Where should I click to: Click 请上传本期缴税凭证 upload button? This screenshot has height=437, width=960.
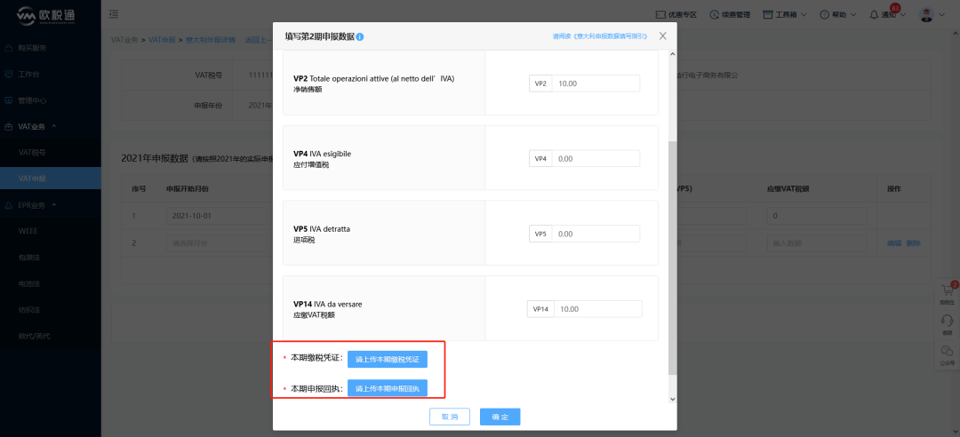(387, 359)
